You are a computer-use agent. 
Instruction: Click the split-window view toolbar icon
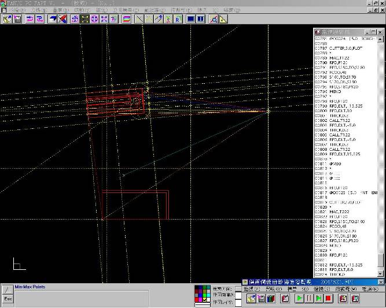click(x=200, y=19)
